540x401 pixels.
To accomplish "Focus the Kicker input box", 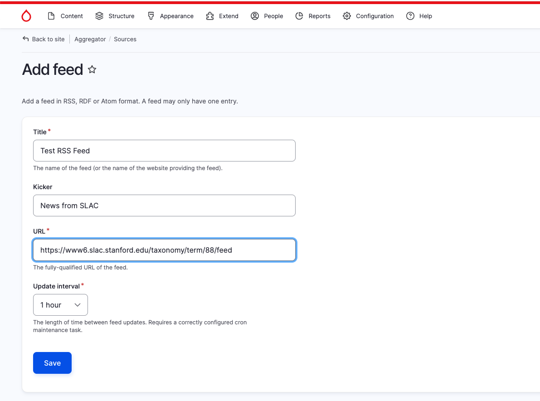I will tap(164, 205).
